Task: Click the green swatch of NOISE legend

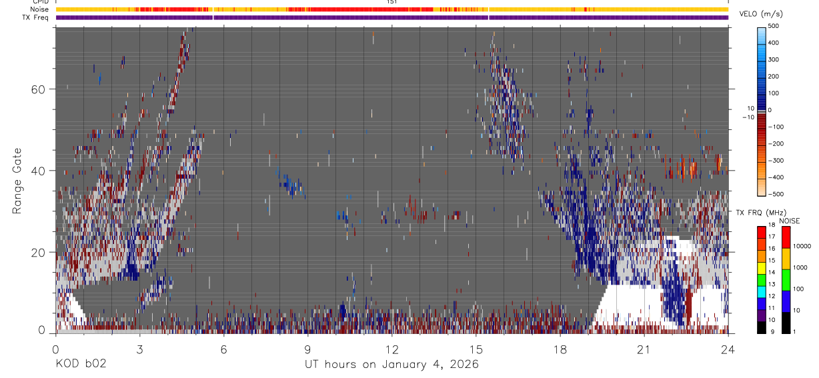Action: 786,279
